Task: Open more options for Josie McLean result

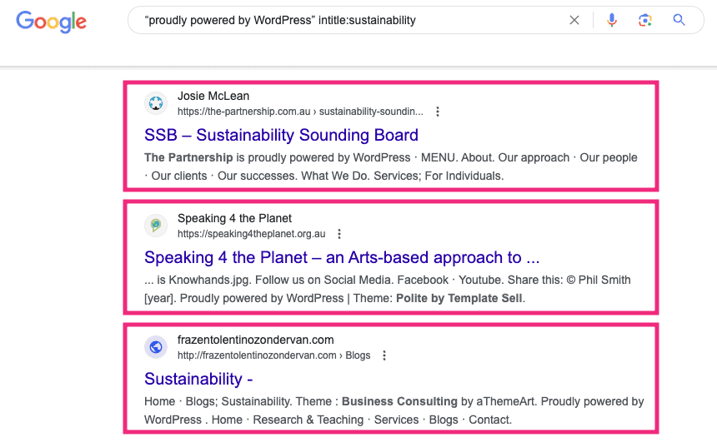Action: pos(438,112)
